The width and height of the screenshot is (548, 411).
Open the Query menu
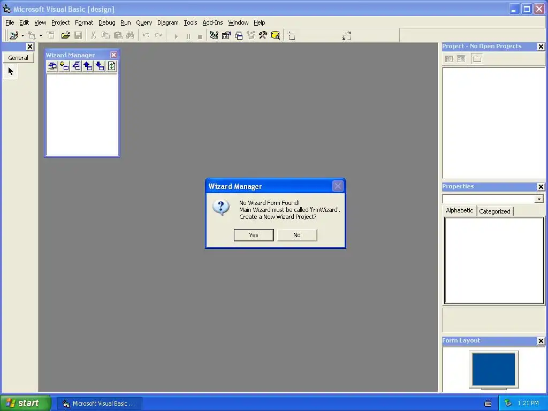pyautogui.click(x=144, y=22)
